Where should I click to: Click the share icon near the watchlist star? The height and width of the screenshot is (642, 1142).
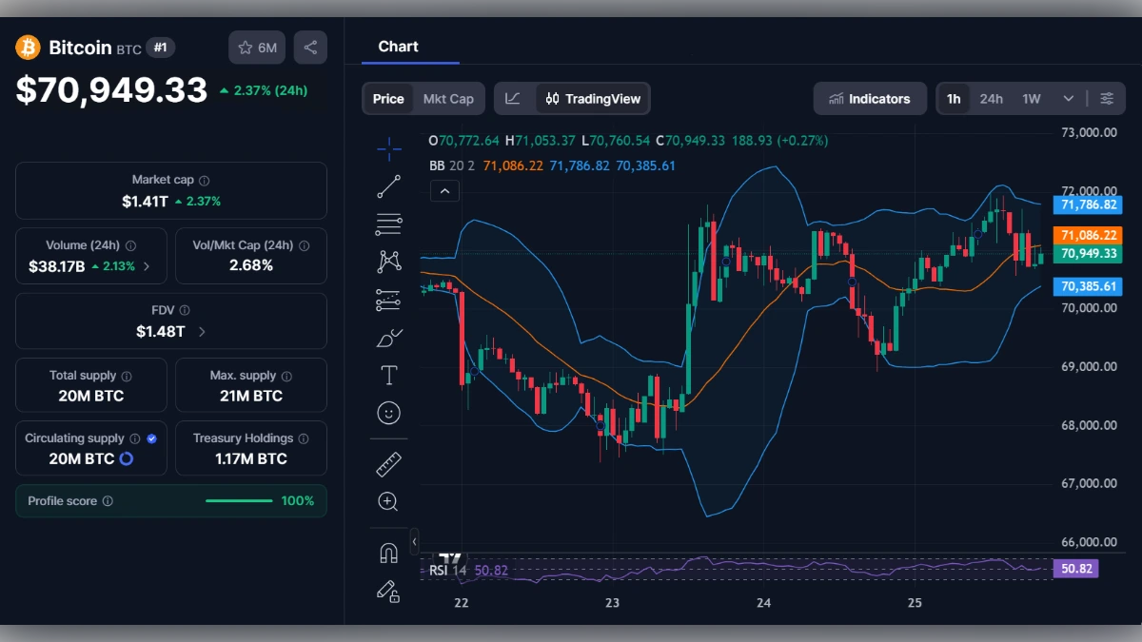click(x=310, y=47)
